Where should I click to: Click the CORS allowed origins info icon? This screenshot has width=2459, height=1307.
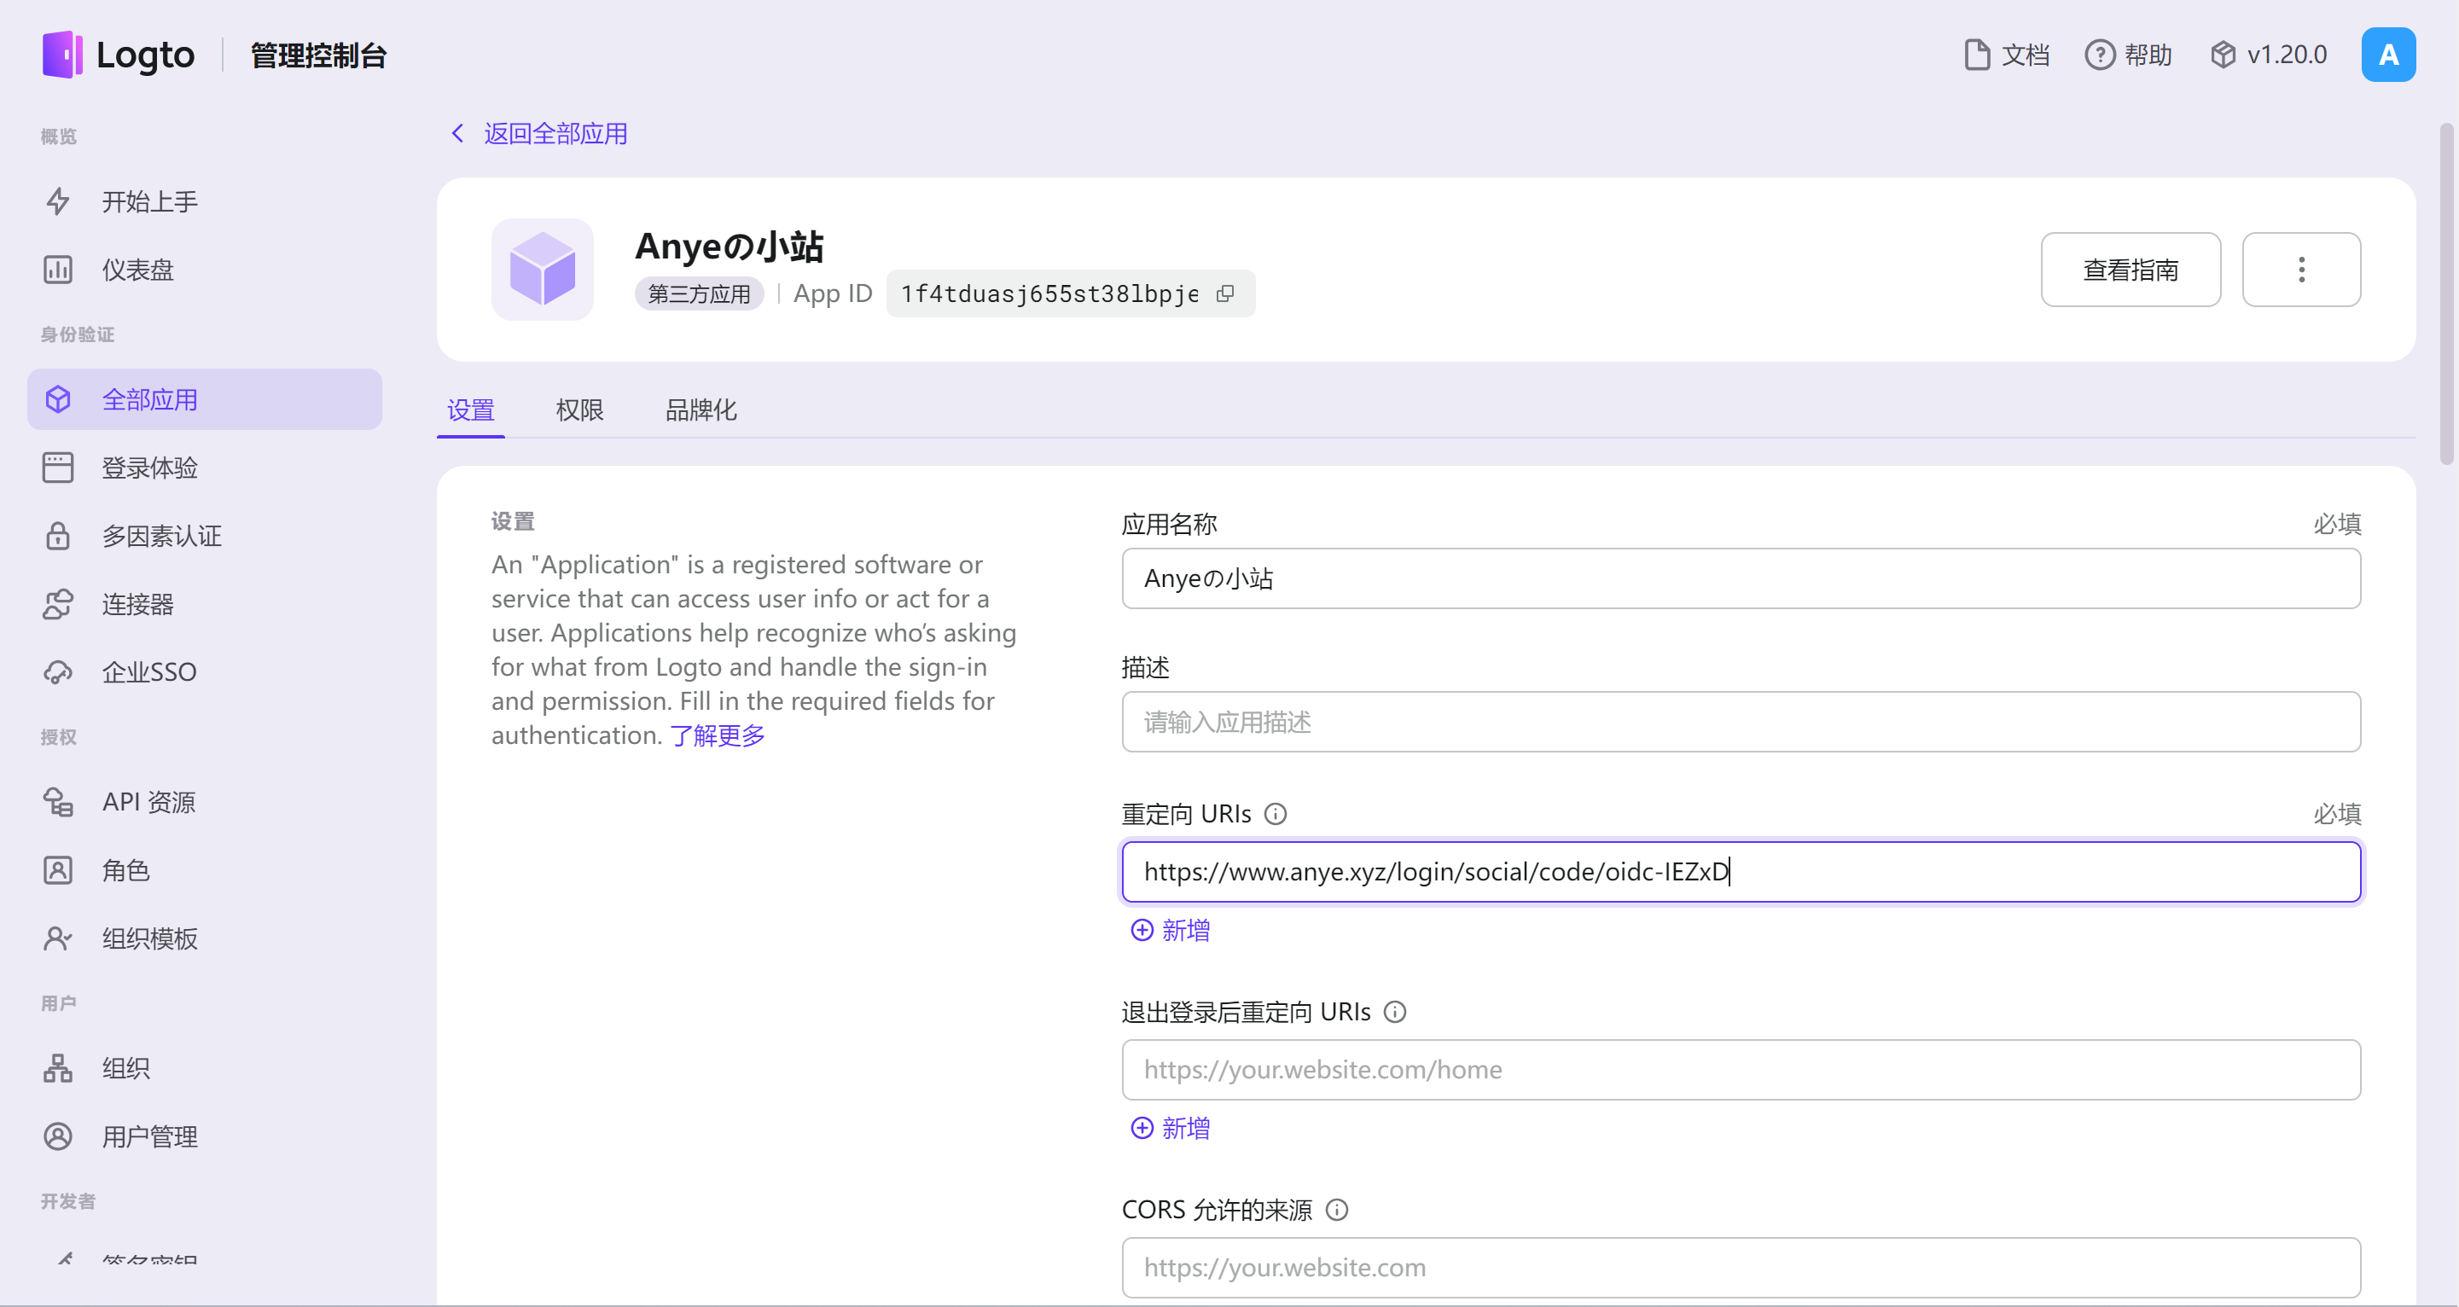[1337, 1210]
